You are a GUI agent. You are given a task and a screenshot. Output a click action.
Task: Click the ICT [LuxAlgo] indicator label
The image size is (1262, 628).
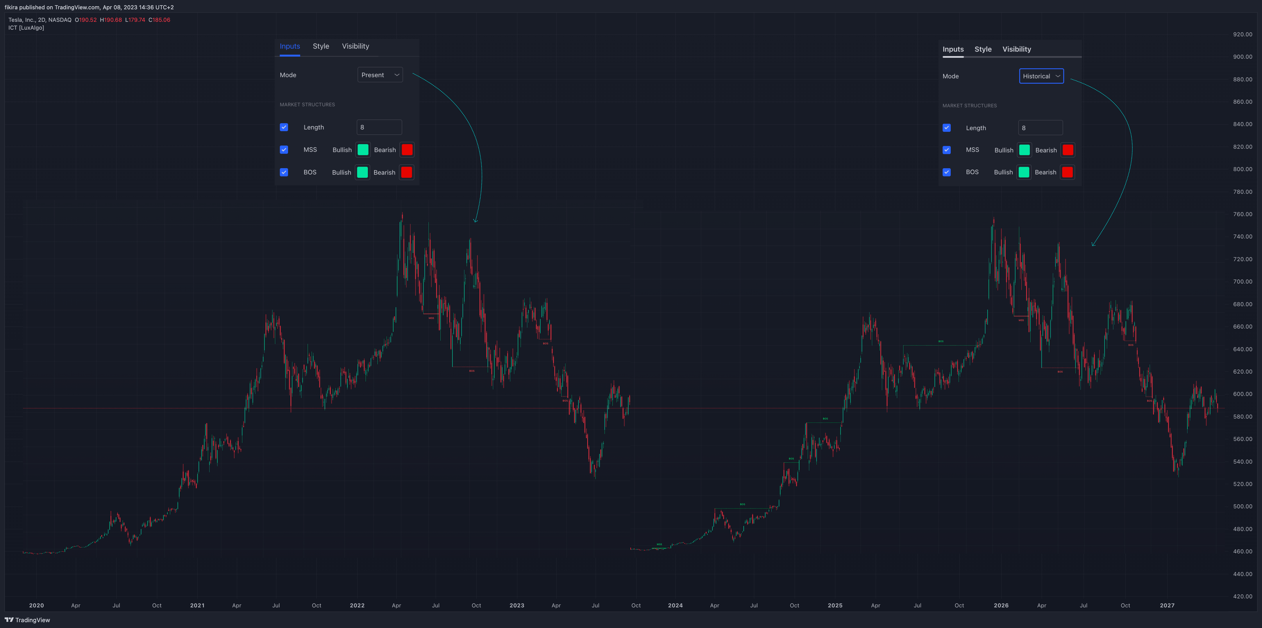coord(26,28)
